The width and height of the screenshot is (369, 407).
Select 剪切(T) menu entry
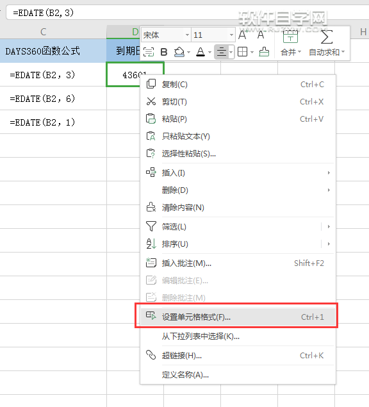(238, 102)
